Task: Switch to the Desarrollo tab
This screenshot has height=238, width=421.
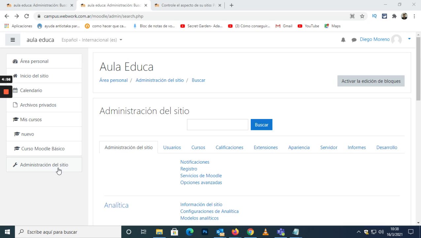Action: [387, 147]
